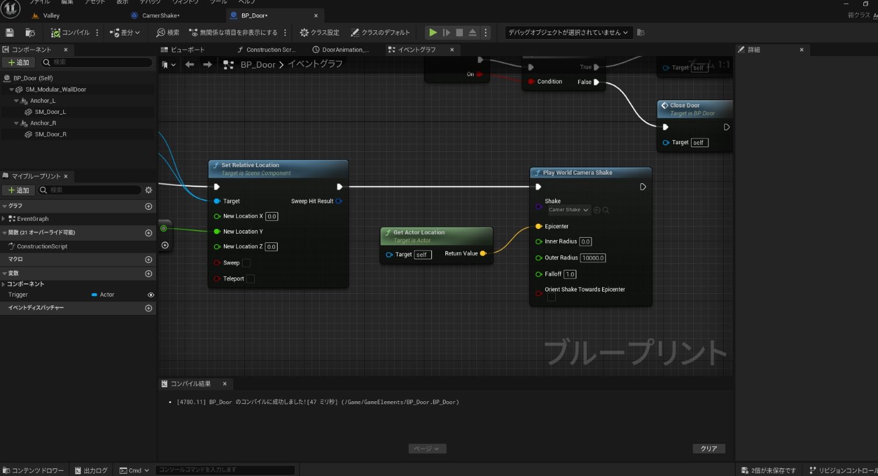Expand the EventGraph entry

pyautogui.click(x=4, y=219)
